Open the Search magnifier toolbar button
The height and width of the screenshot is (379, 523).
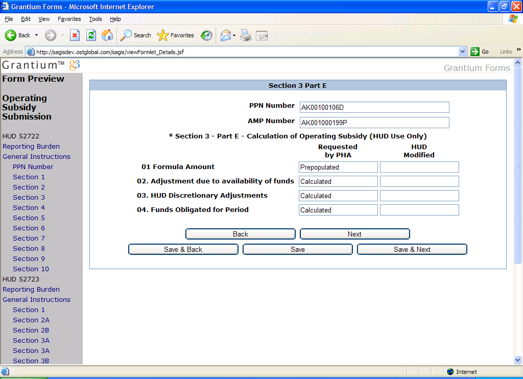coord(135,35)
